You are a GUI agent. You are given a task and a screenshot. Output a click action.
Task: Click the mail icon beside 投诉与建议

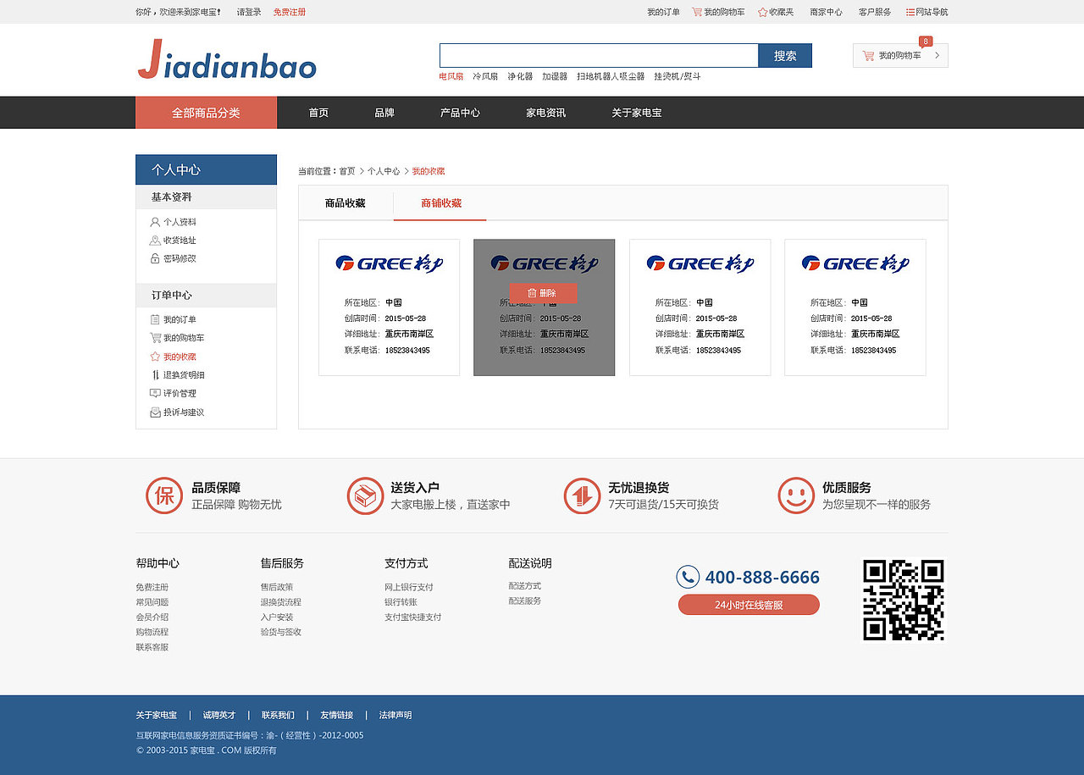155,412
